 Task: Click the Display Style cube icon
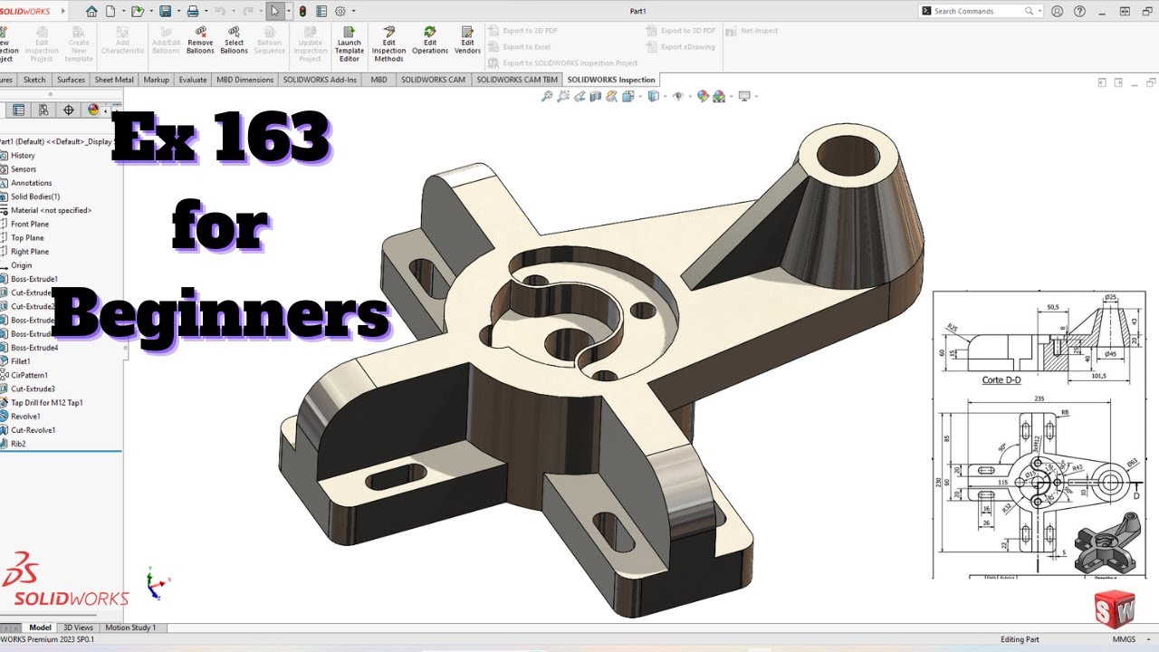[653, 96]
